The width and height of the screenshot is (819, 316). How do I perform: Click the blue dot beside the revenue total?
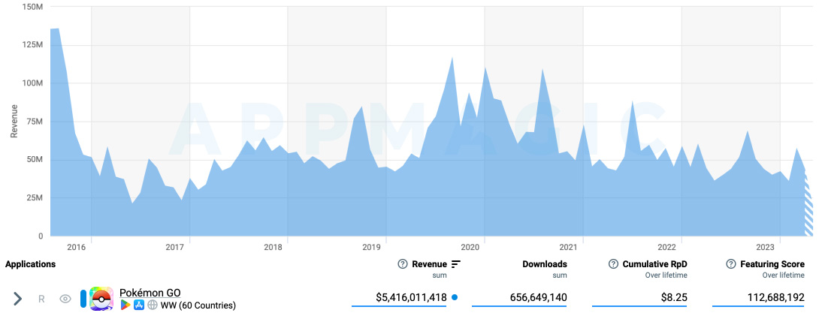tap(455, 297)
